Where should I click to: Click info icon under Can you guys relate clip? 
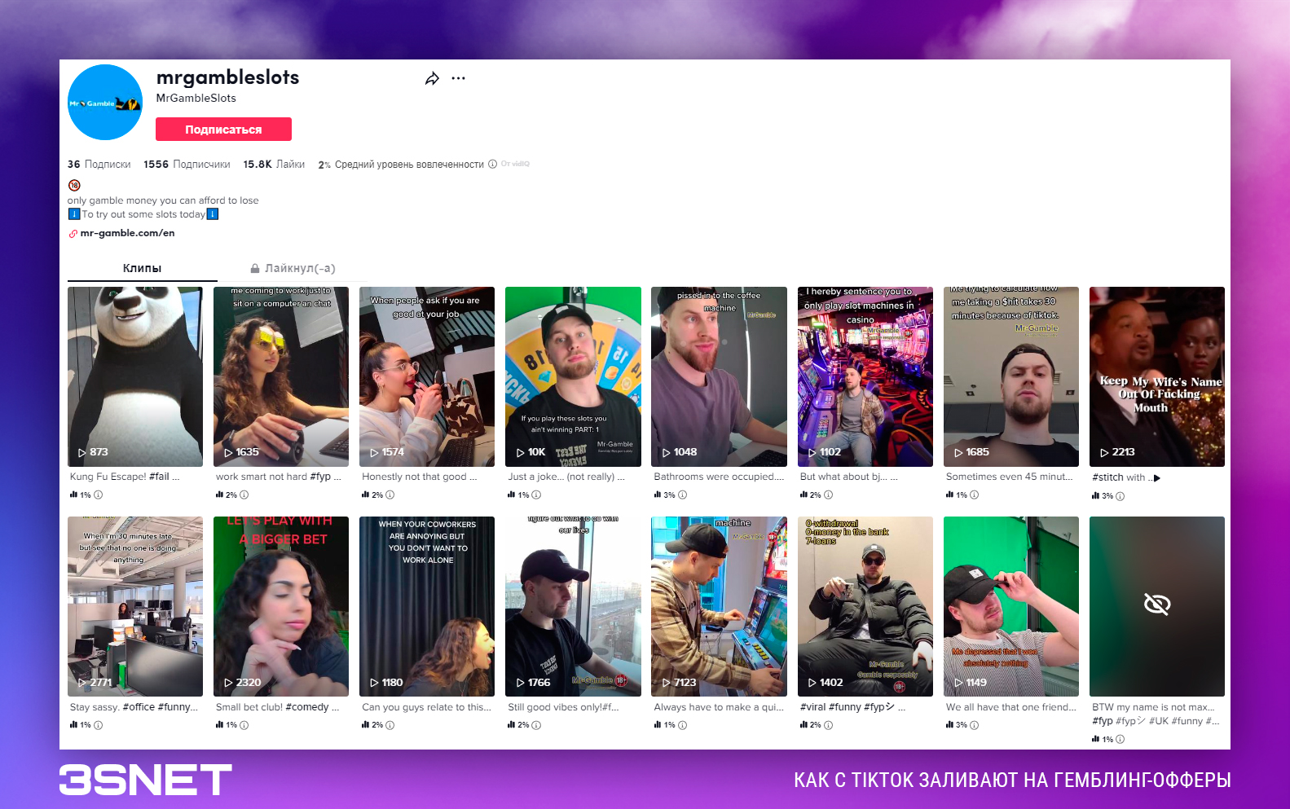[x=390, y=725]
